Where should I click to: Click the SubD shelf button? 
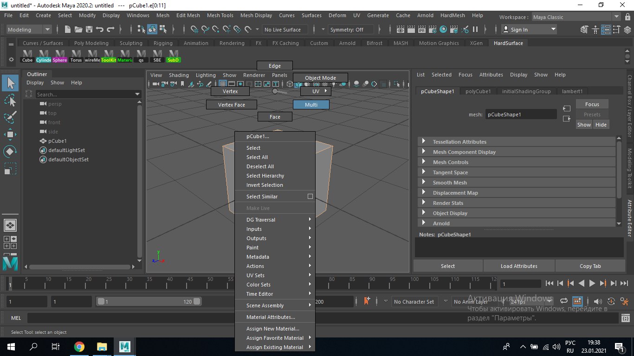point(173,56)
